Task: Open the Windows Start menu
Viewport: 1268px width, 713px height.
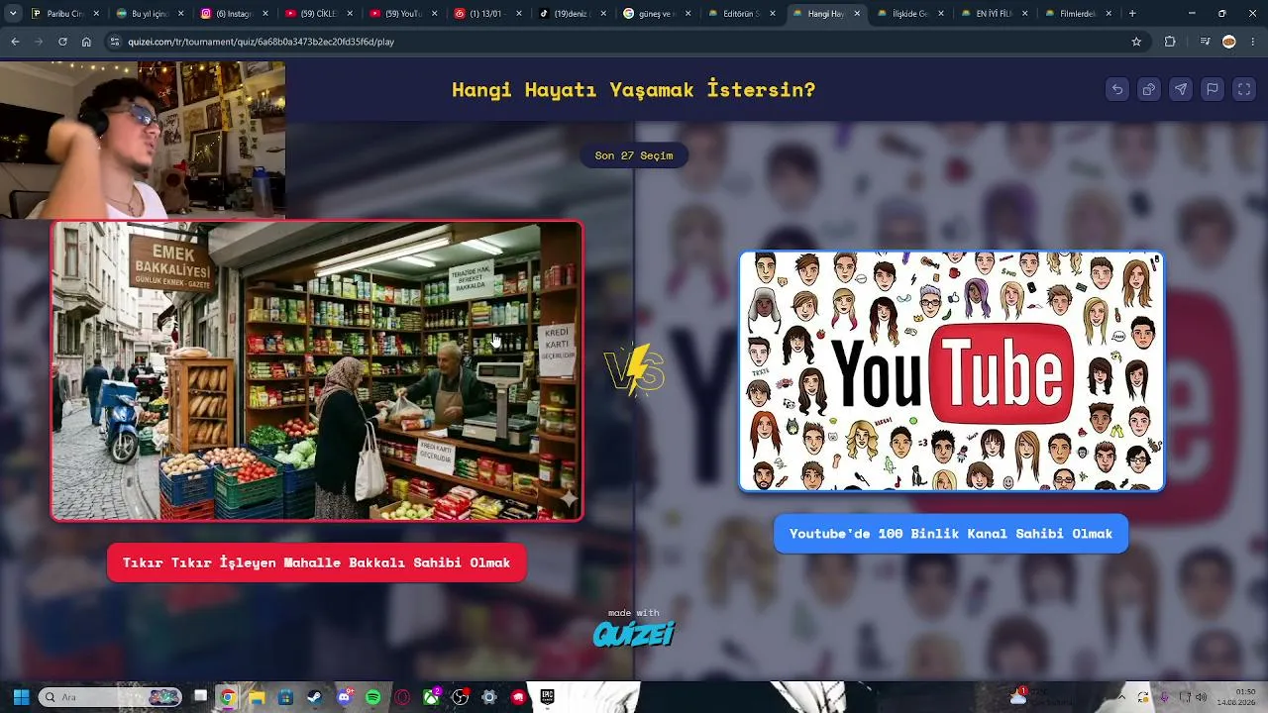Action: tap(21, 697)
